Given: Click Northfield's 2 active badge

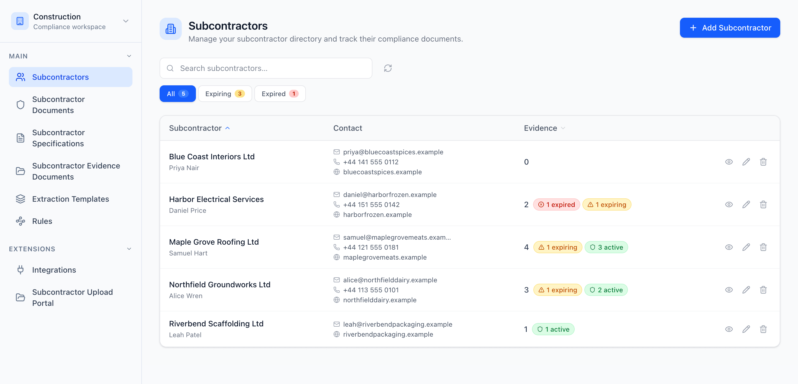Looking at the screenshot, I should [606, 290].
